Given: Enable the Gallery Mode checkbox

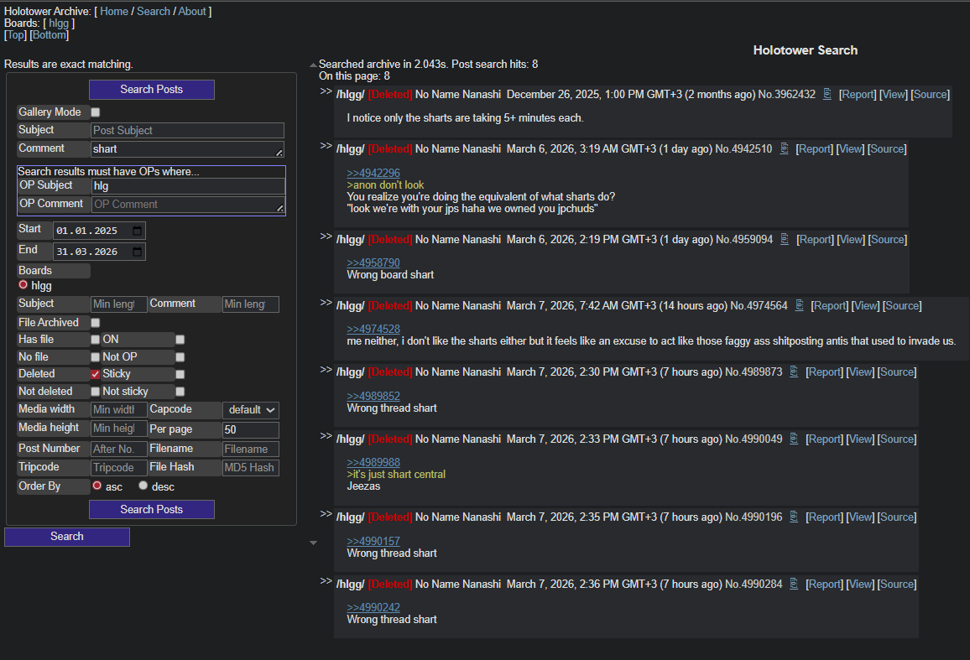Looking at the screenshot, I should click(96, 112).
